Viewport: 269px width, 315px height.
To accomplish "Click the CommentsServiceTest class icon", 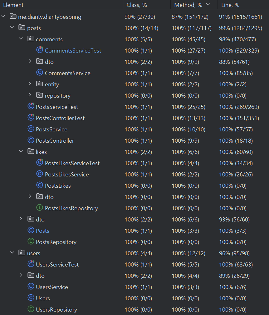I will (40, 50).
